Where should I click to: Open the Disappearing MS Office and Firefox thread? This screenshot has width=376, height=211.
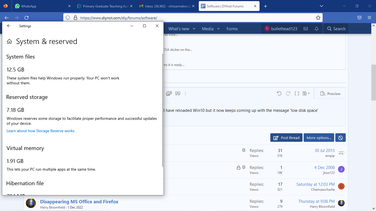pyautogui.click(x=79, y=201)
